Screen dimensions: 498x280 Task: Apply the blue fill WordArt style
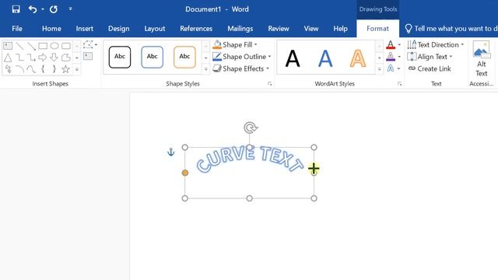point(325,58)
